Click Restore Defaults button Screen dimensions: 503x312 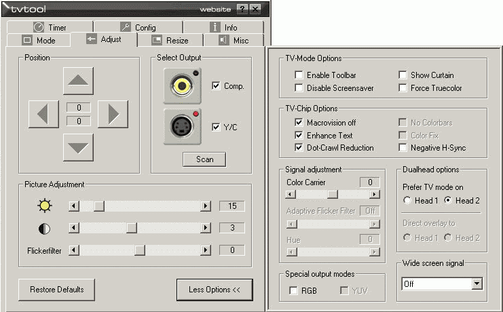57,290
